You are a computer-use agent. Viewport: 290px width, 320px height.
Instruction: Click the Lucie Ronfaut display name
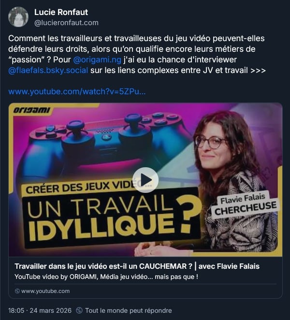[x=61, y=12]
